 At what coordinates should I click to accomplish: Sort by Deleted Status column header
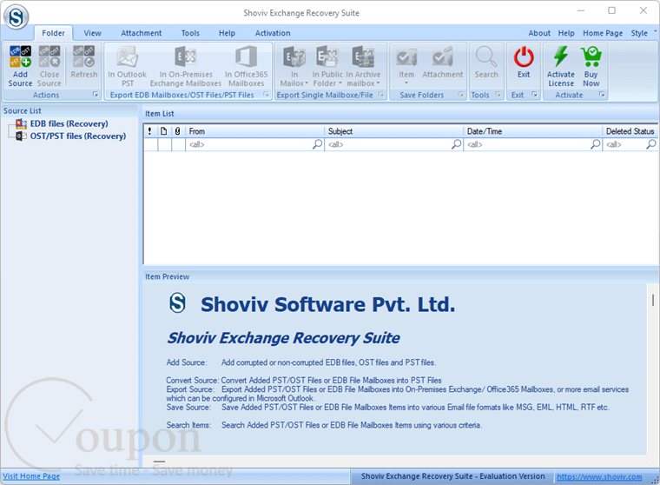[630, 131]
